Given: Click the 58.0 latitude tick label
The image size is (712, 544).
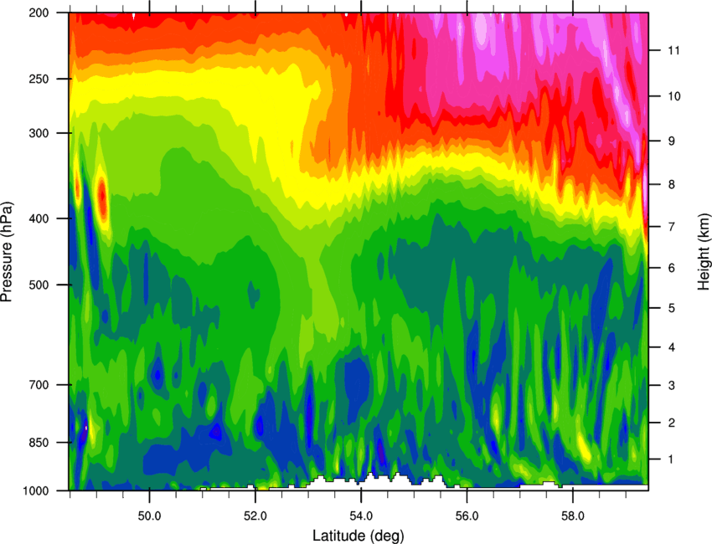Looking at the screenshot, I should tap(573, 516).
